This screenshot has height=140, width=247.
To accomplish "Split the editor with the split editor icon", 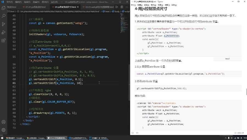I will click(122, 7).
